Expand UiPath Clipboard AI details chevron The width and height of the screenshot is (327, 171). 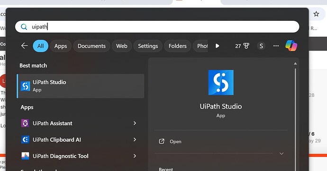(135, 140)
